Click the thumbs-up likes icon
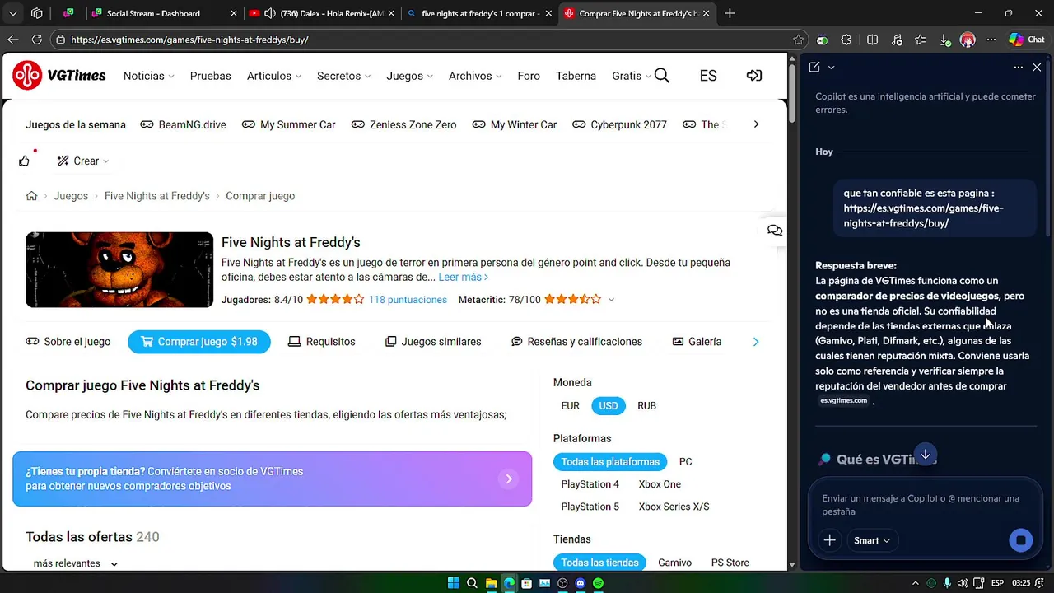Viewport: 1054px width, 593px height. point(24,161)
